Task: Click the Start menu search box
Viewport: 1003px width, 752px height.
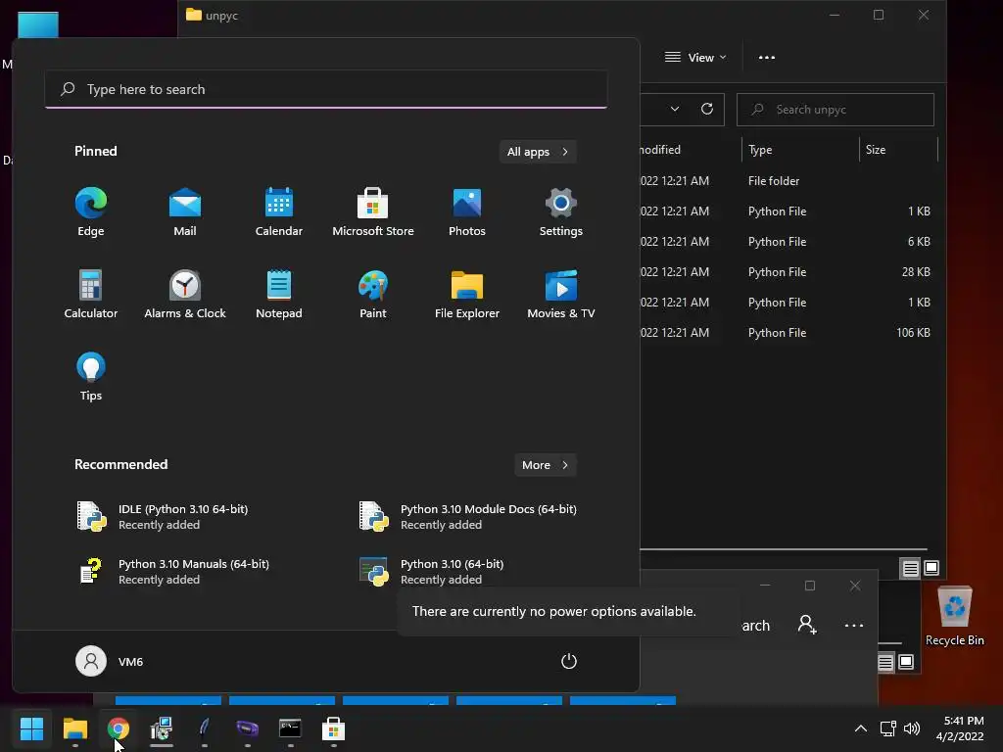Action: (326, 89)
